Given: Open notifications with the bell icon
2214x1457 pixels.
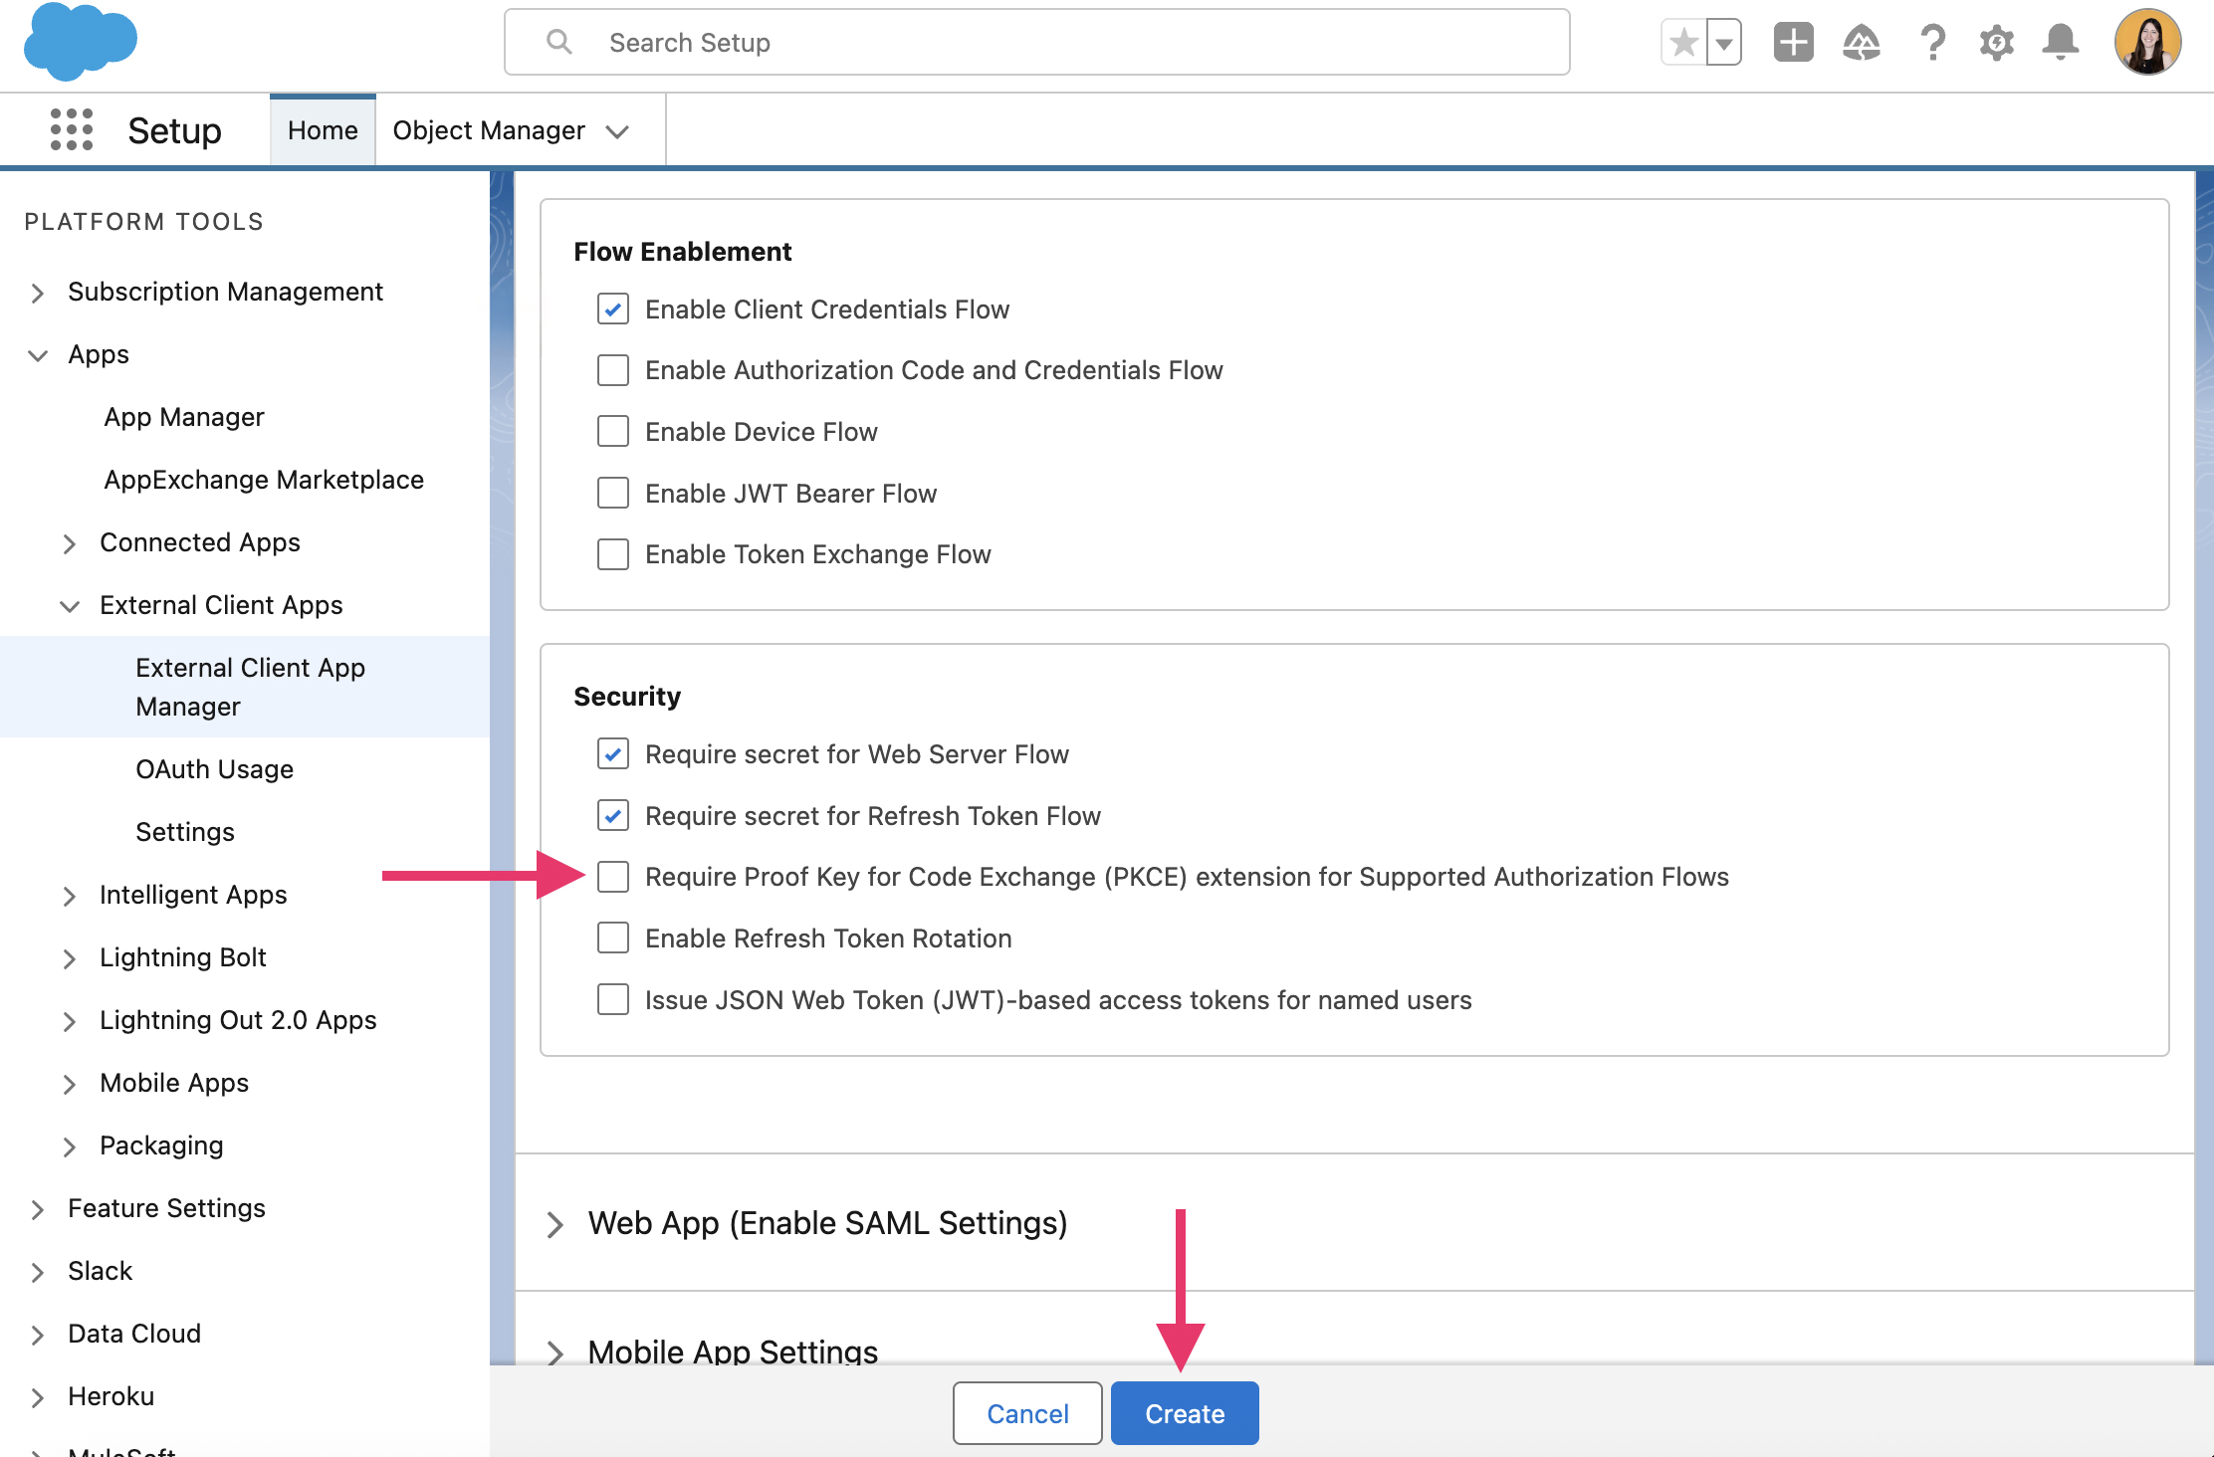Looking at the screenshot, I should click(x=2061, y=42).
